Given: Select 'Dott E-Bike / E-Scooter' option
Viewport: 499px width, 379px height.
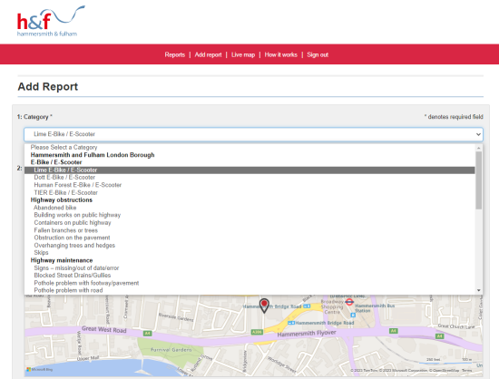Looking at the screenshot, I should point(249,178).
